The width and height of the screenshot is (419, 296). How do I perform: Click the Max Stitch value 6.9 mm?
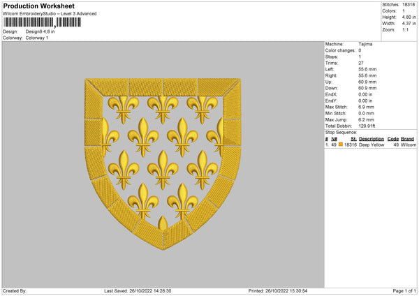pyautogui.click(x=367, y=107)
